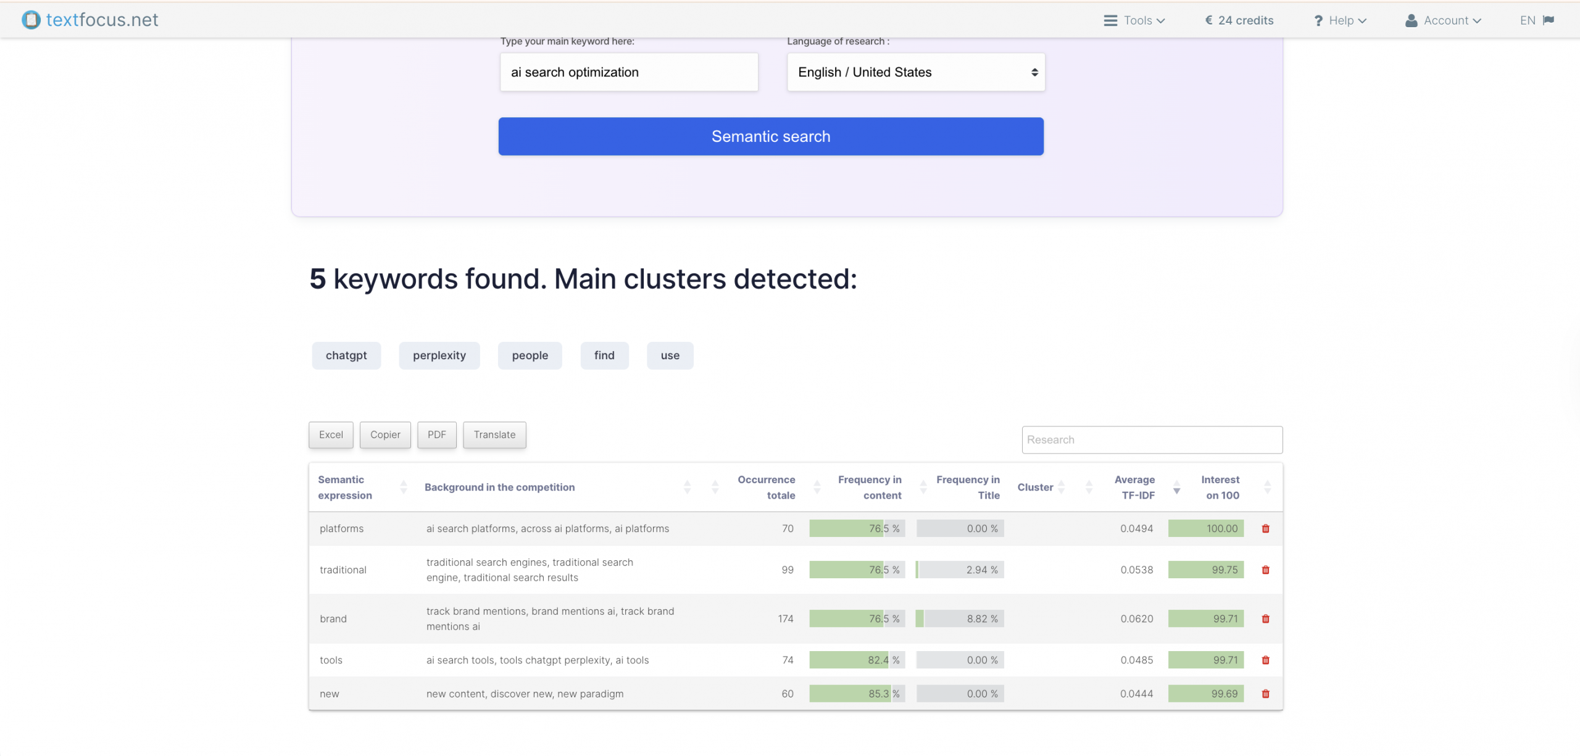Open the Help menu
Image resolution: width=1580 pixels, height=756 pixels.
click(1341, 20)
